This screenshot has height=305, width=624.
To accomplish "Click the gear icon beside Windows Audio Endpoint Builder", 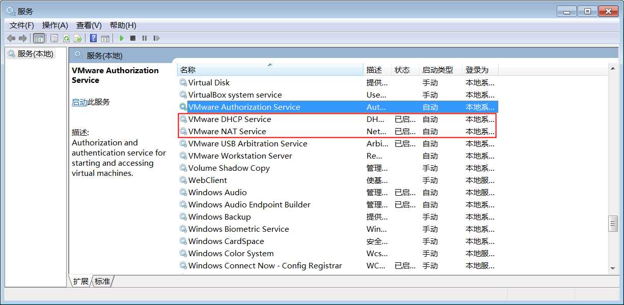I will pyautogui.click(x=183, y=204).
